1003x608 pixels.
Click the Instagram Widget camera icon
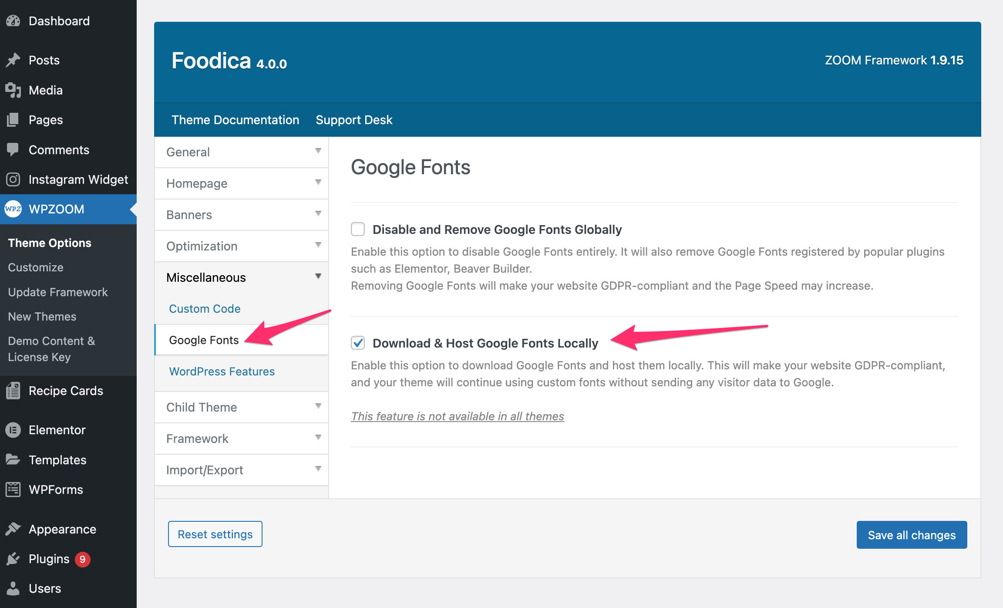tap(13, 179)
